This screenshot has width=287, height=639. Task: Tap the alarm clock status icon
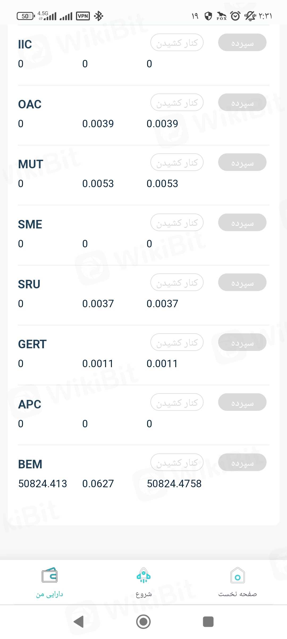(235, 16)
